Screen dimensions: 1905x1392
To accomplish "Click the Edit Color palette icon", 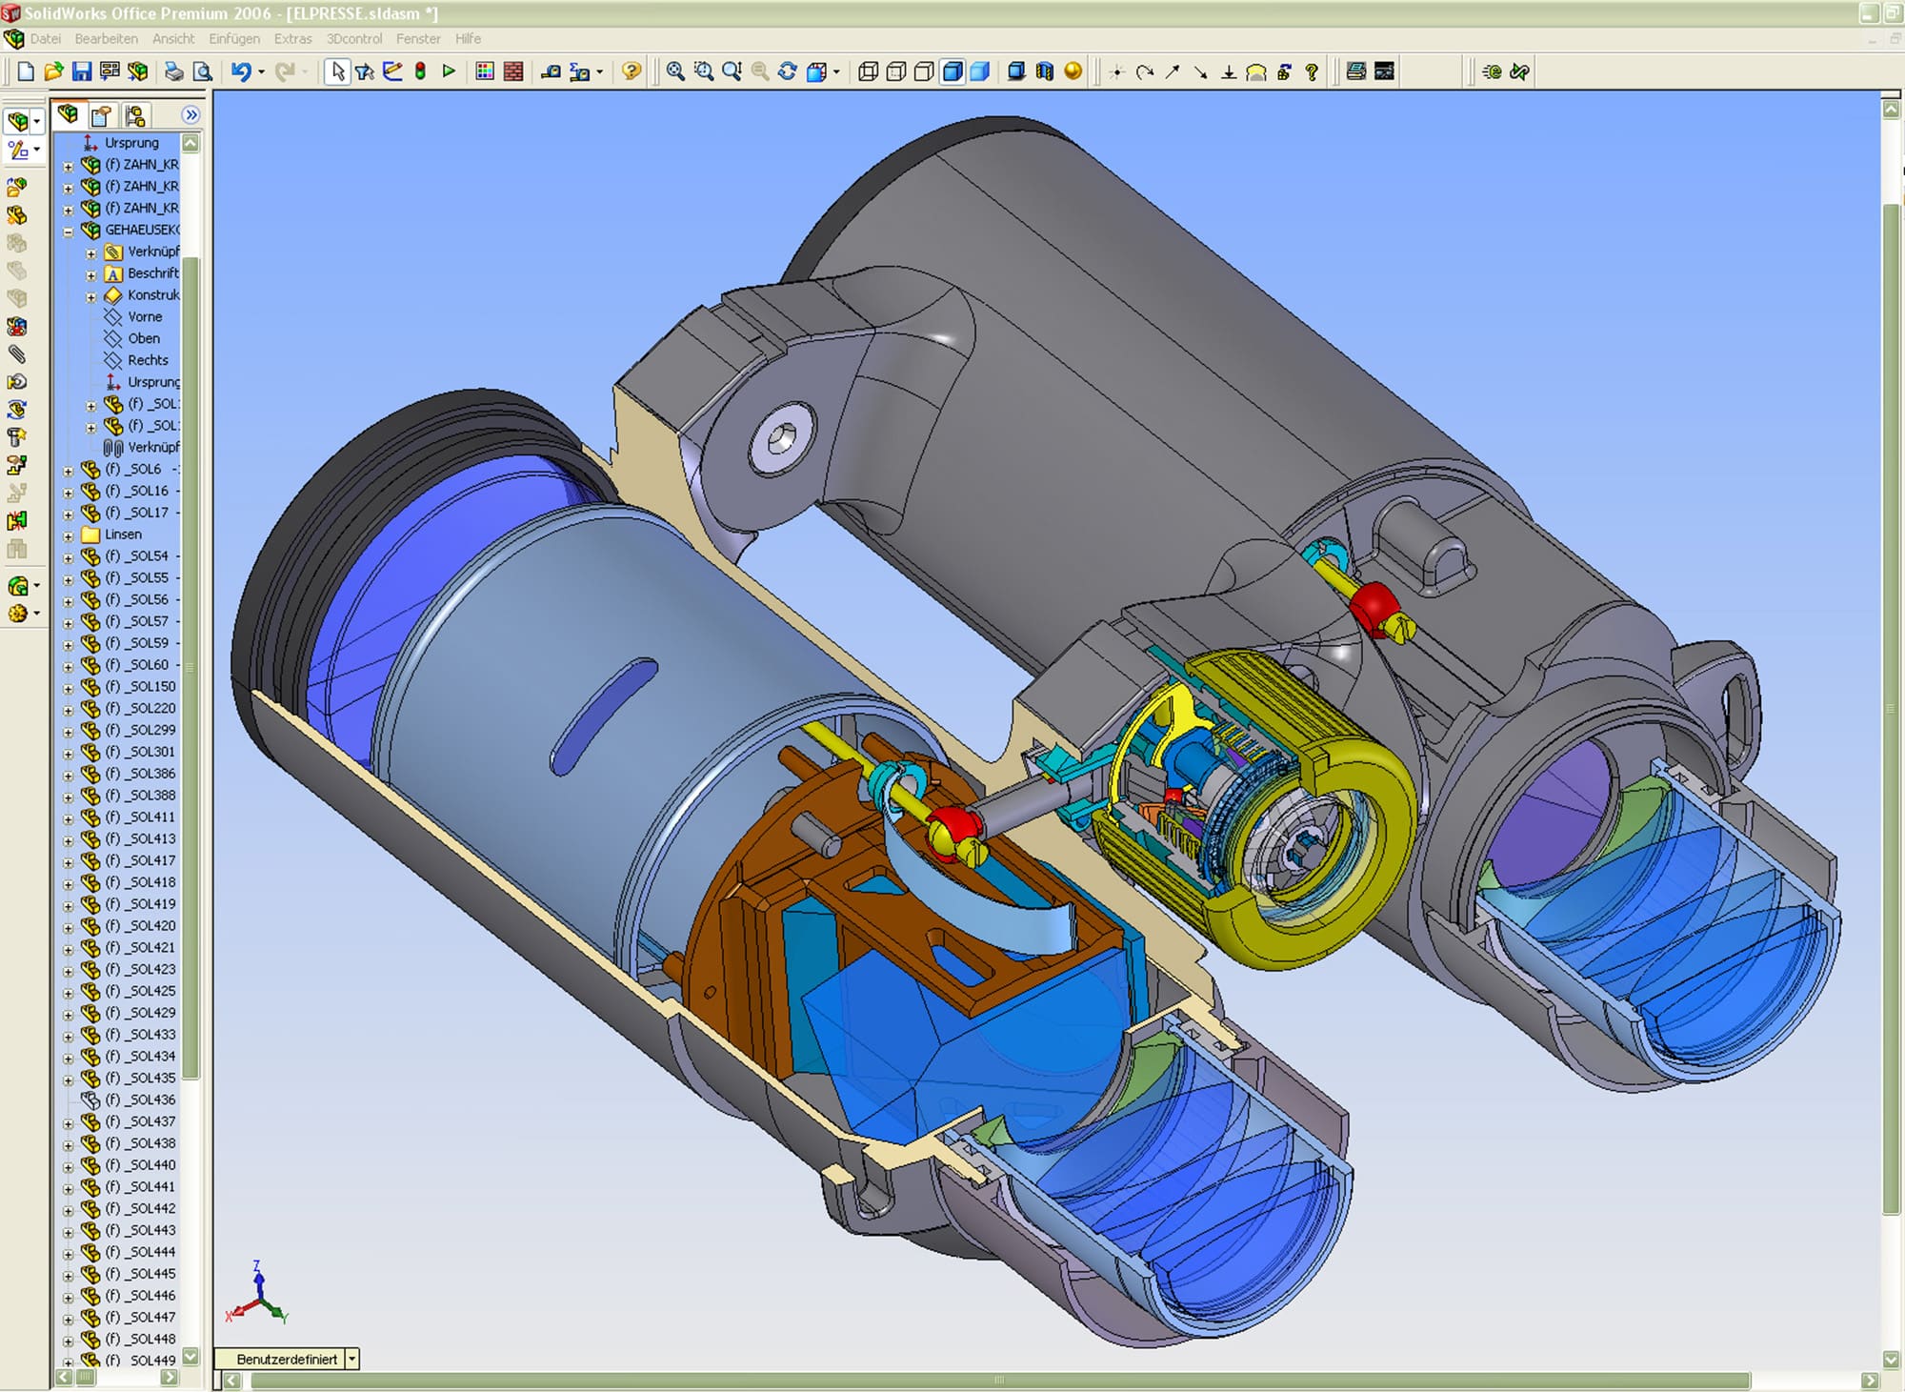I will click(485, 71).
